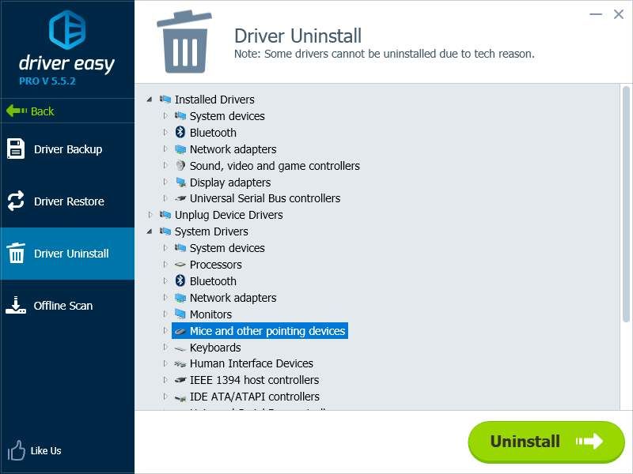Click the green Back arrow icon
The width and height of the screenshot is (633, 474).
pos(16,111)
